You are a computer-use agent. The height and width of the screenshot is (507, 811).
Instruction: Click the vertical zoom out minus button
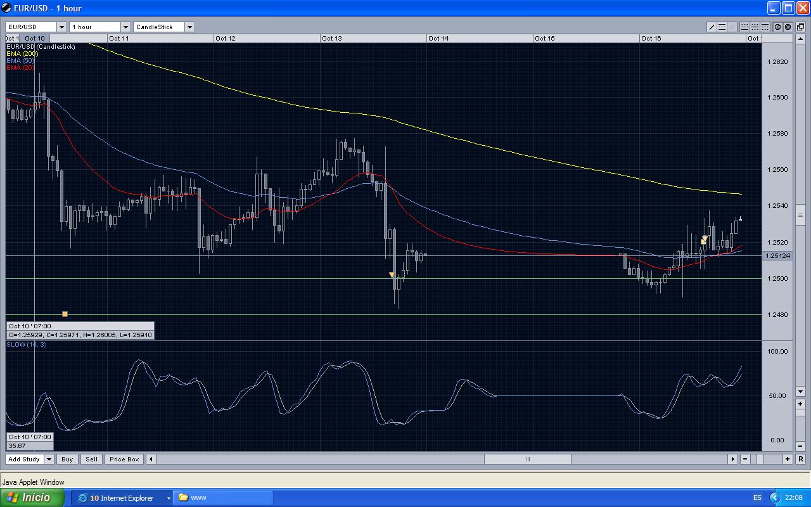point(801,447)
